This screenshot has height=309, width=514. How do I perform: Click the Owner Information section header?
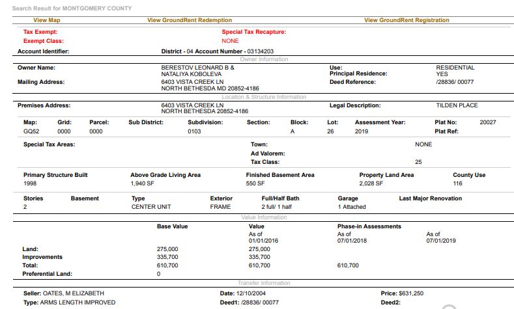tap(264, 59)
